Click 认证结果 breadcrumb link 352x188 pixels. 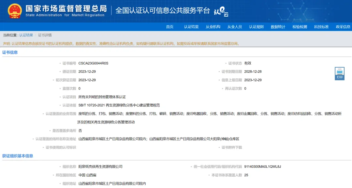(26, 35)
